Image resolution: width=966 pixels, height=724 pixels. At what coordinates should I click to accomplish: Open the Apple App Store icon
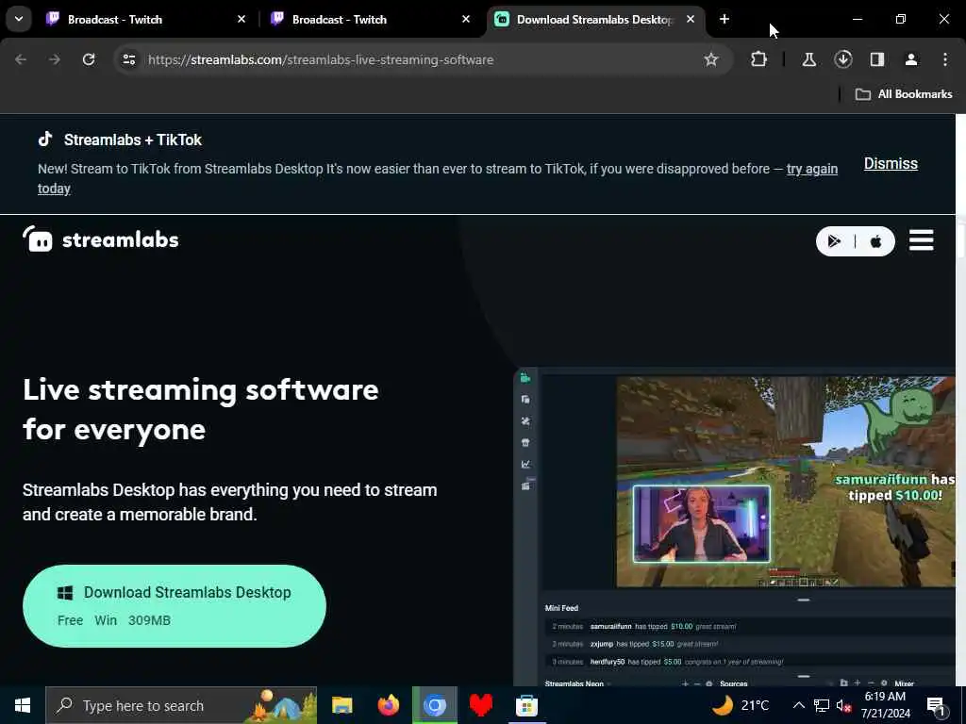point(875,241)
